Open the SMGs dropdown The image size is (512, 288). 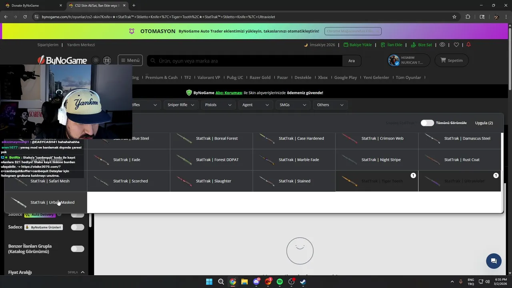tap(293, 105)
